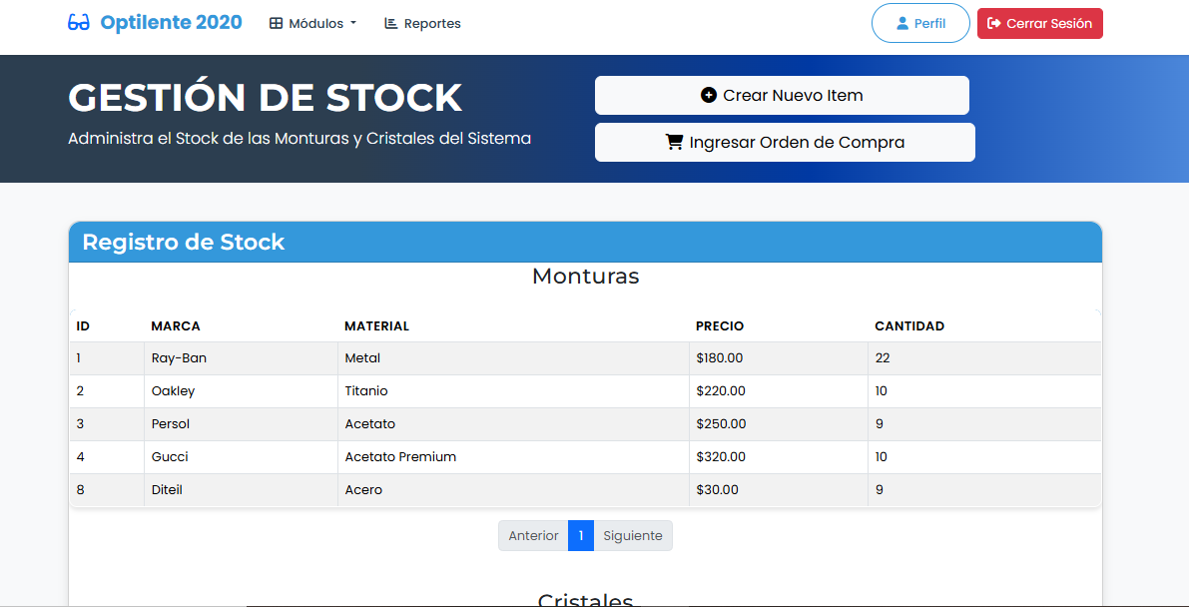This screenshot has width=1189, height=607.
Task: Click the ID 8 cell
Action: [106, 490]
